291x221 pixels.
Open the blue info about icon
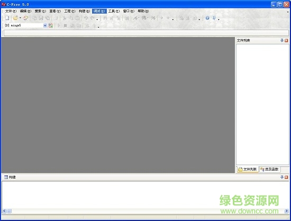pos(214,18)
